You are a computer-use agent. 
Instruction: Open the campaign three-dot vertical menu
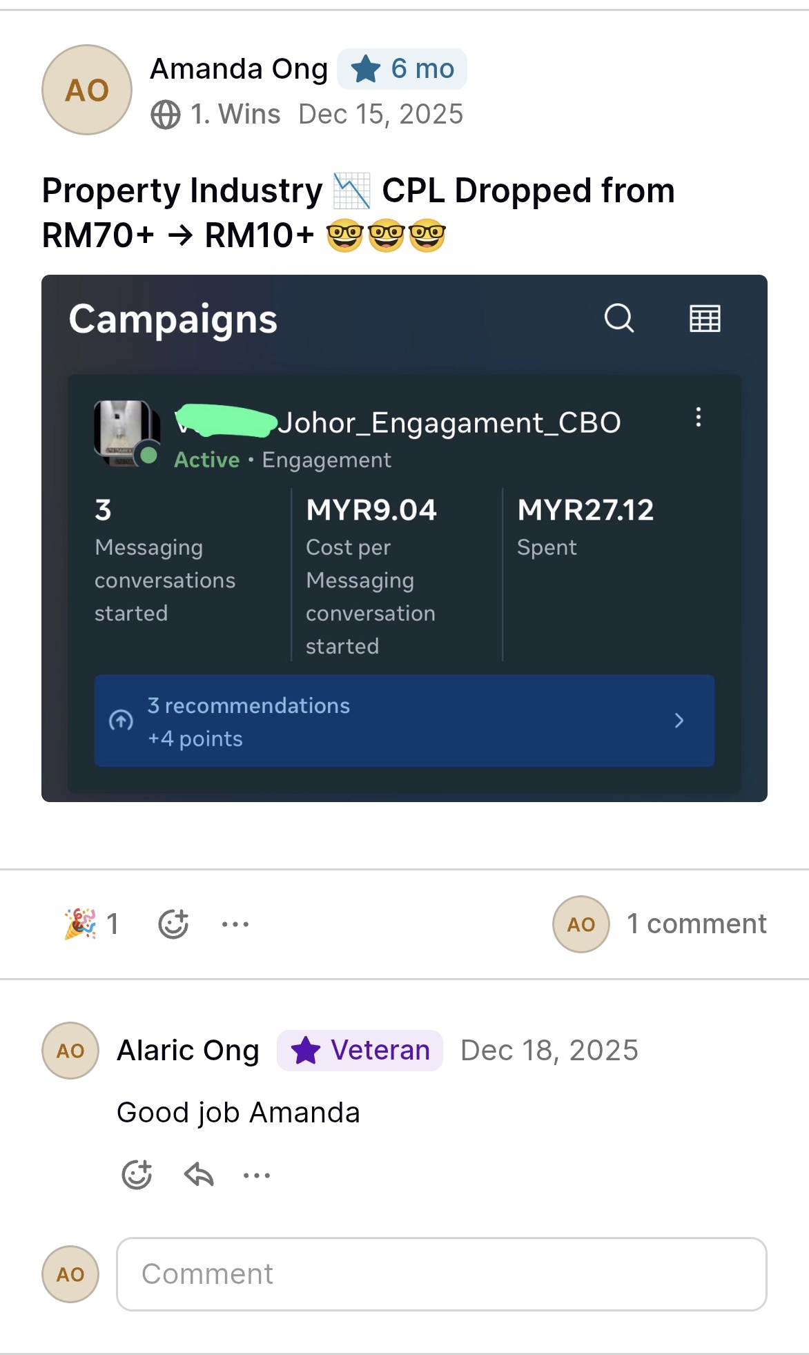click(699, 417)
